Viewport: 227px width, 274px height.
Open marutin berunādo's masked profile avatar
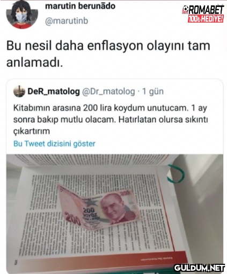(x=22, y=15)
